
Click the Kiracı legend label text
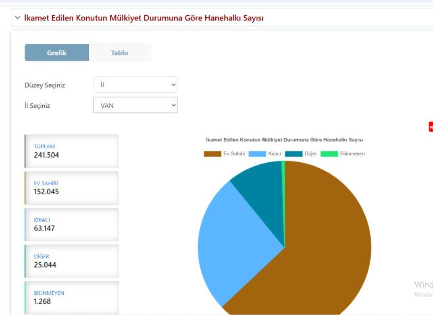pos(275,153)
